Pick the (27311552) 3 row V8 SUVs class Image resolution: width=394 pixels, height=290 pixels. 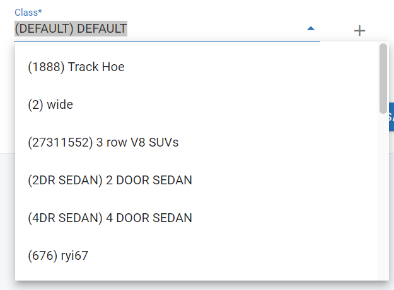click(103, 143)
